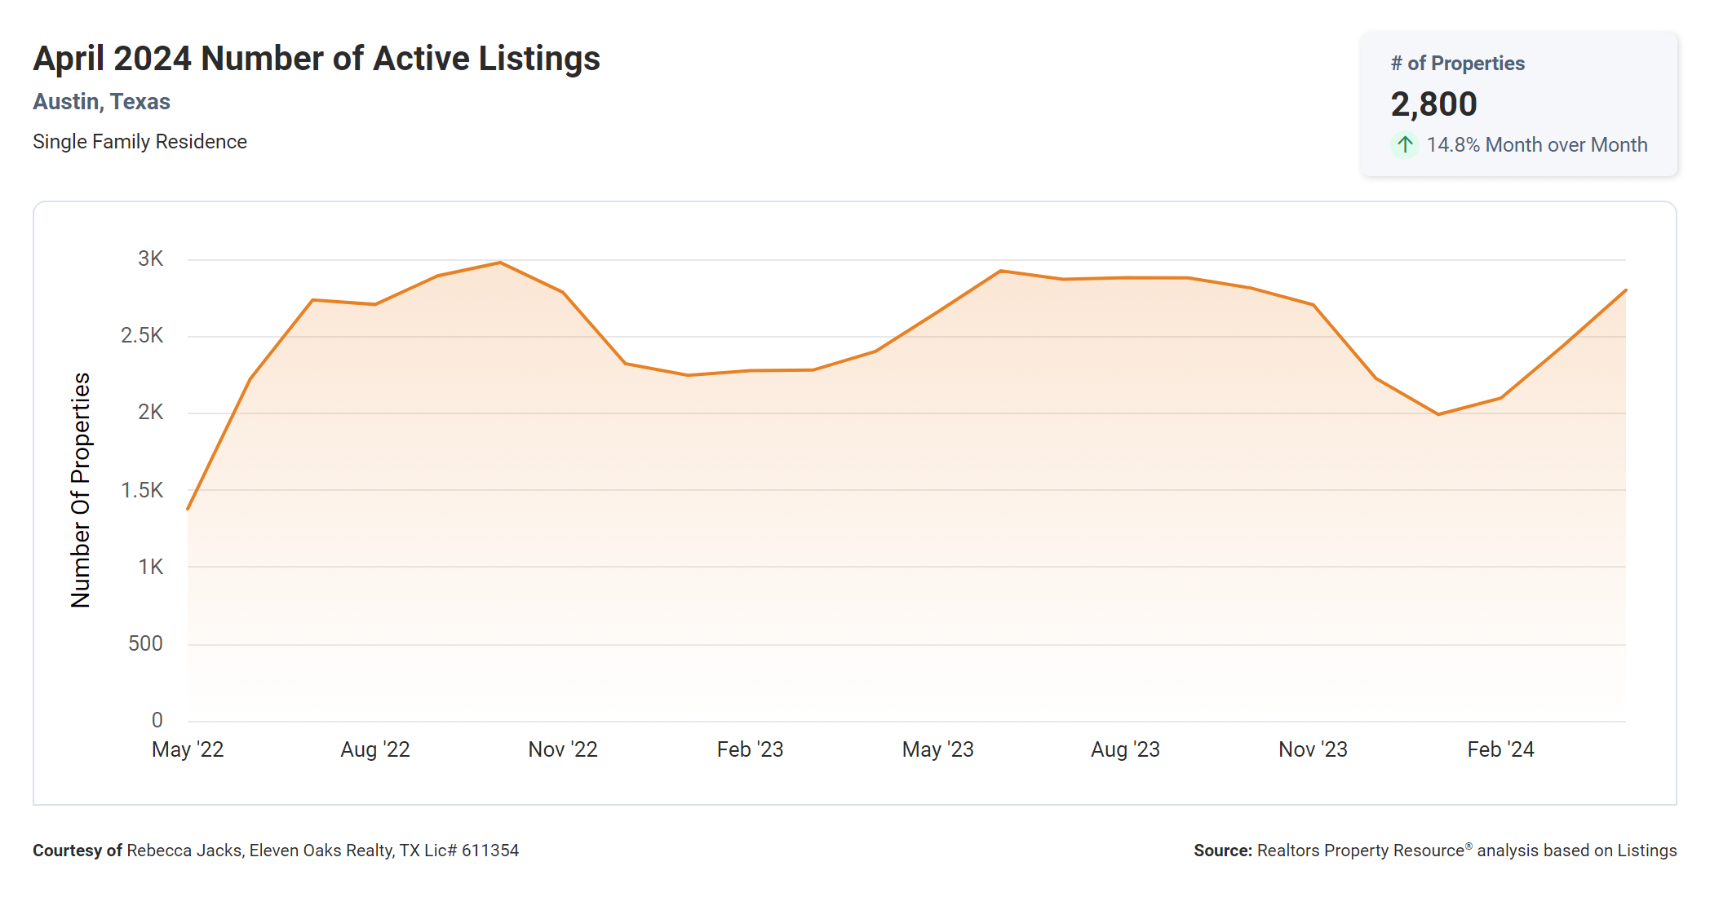The image size is (1710, 897).
Task: Click the 1.5K y-axis label
Action: (x=142, y=490)
